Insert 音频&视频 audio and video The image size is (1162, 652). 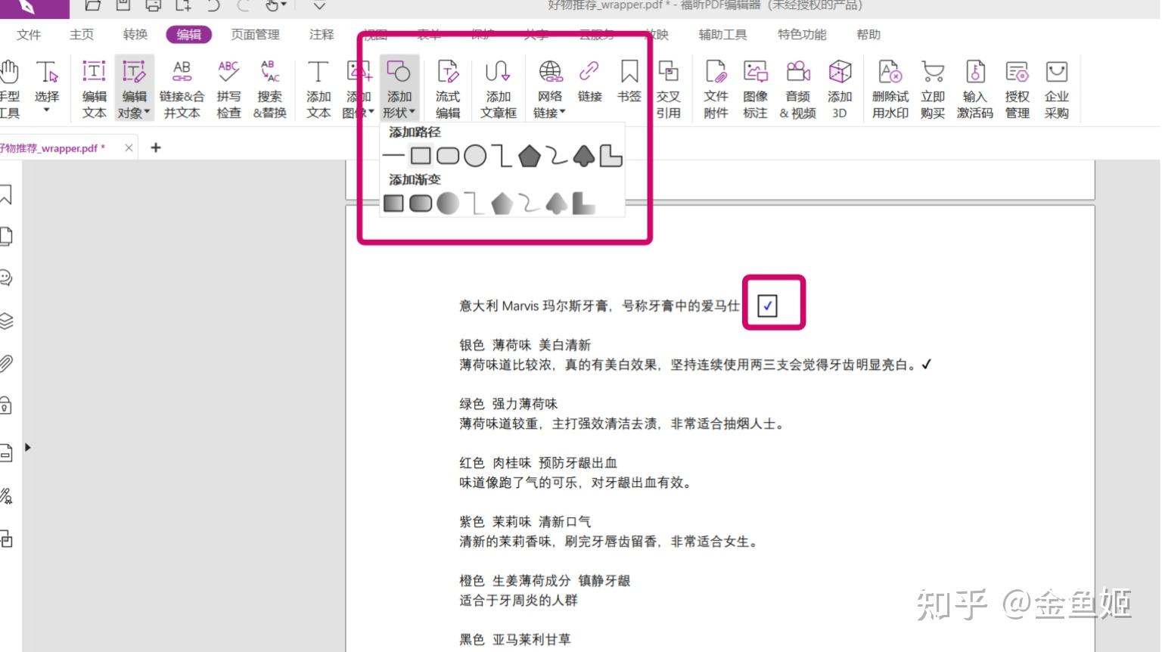tap(797, 89)
